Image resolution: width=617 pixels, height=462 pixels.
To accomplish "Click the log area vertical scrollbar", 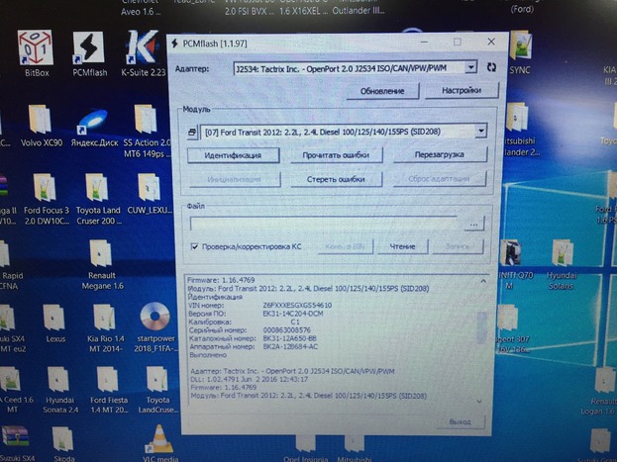I will (x=482, y=336).
